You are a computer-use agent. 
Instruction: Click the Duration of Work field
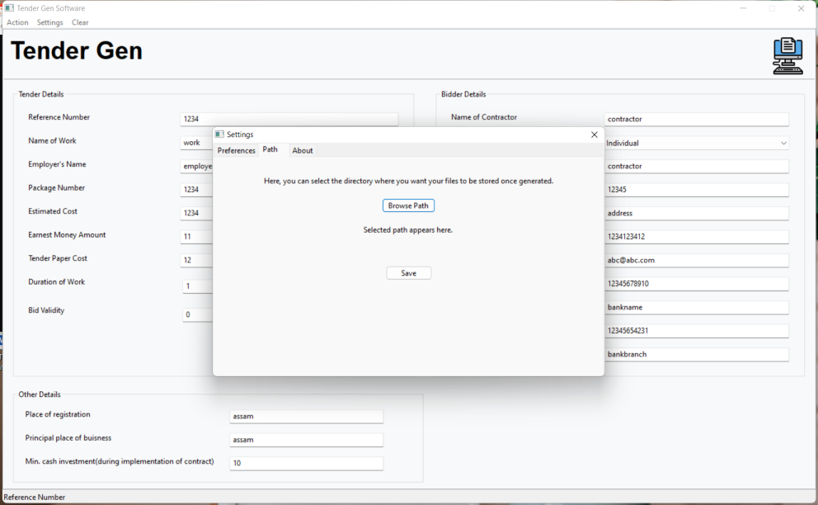pyautogui.click(x=198, y=286)
